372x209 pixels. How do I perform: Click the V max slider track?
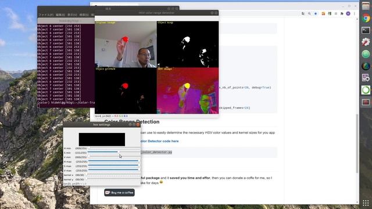click(114, 170)
